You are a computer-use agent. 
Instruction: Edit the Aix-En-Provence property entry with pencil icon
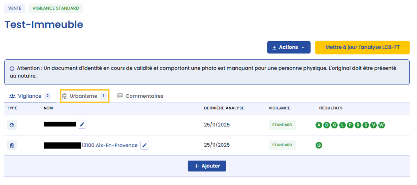pyautogui.click(x=144, y=145)
